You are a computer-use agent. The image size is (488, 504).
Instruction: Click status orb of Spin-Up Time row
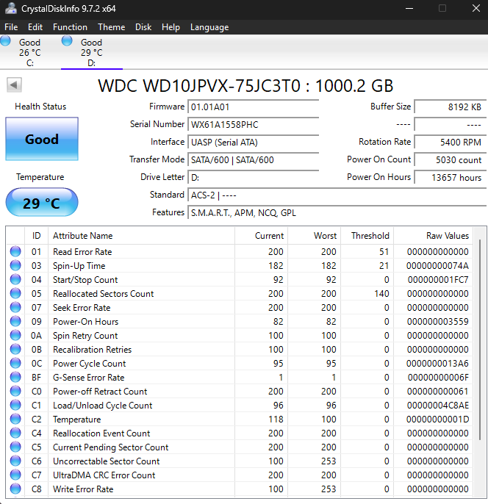pyautogui.click(x=15, y=265)
